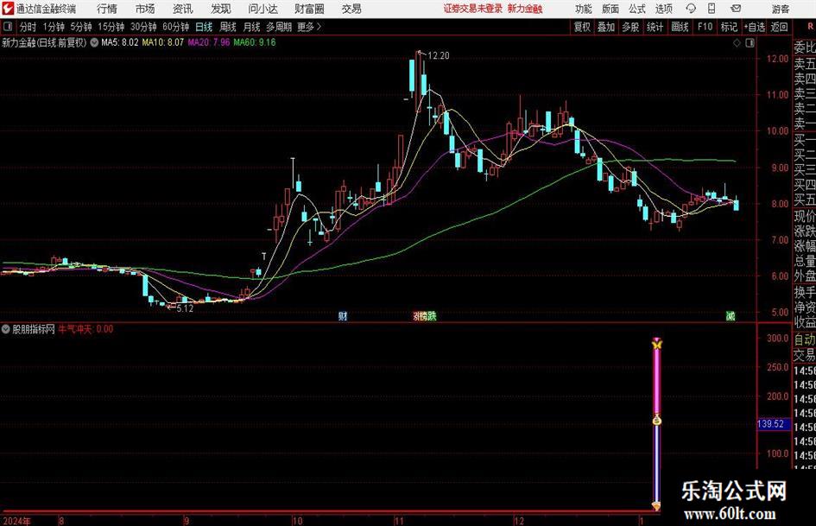Click the 标记 mark button
Viewport: 816px width, 526px height.
pyautogui.click(x=729, y=27)
